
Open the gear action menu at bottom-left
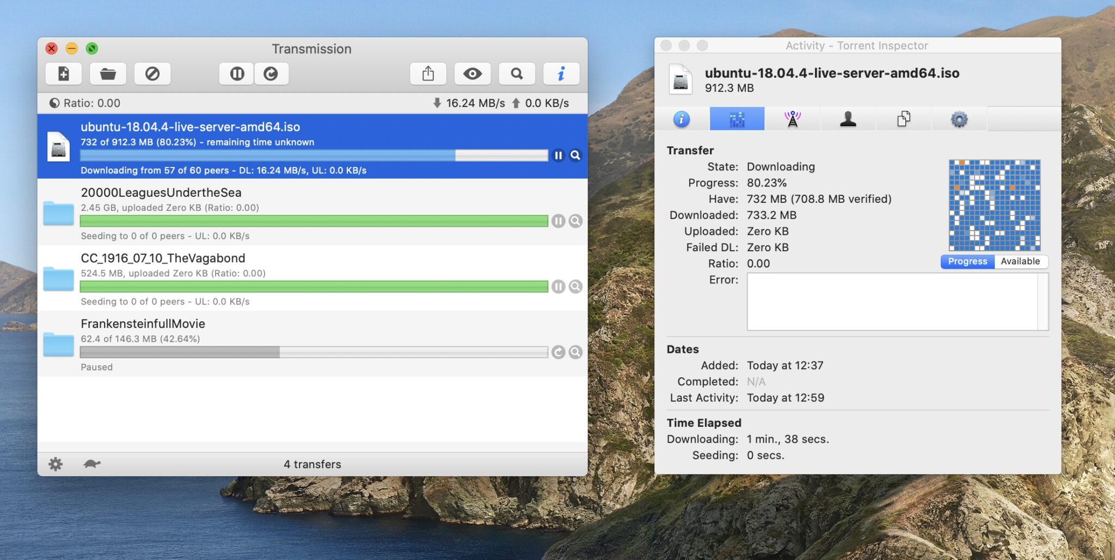(x=56, y=464)
